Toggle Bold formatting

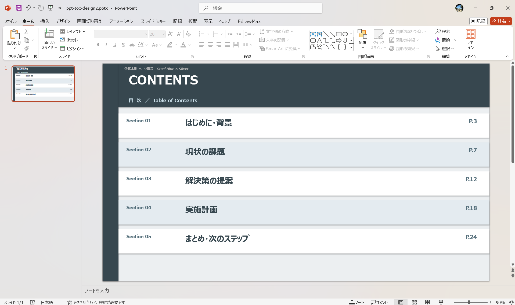[98, 45]
